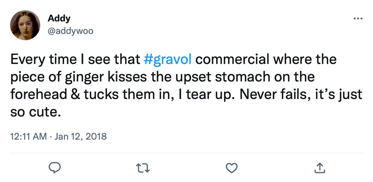The image size is (373, 182).
Task: Click the words "so cute." ending the tweet
Action: 36,112
